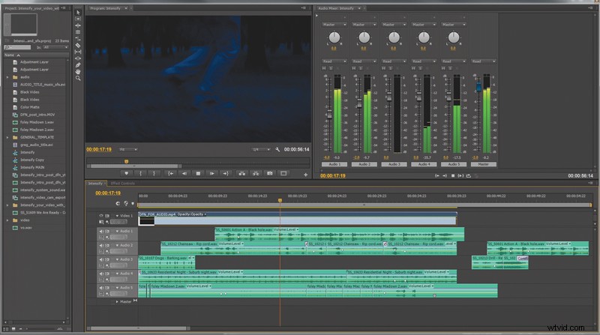Solo Audio 1 channel in Audio Mixer
Screen dimensions: 600x335
coord(331,68)
